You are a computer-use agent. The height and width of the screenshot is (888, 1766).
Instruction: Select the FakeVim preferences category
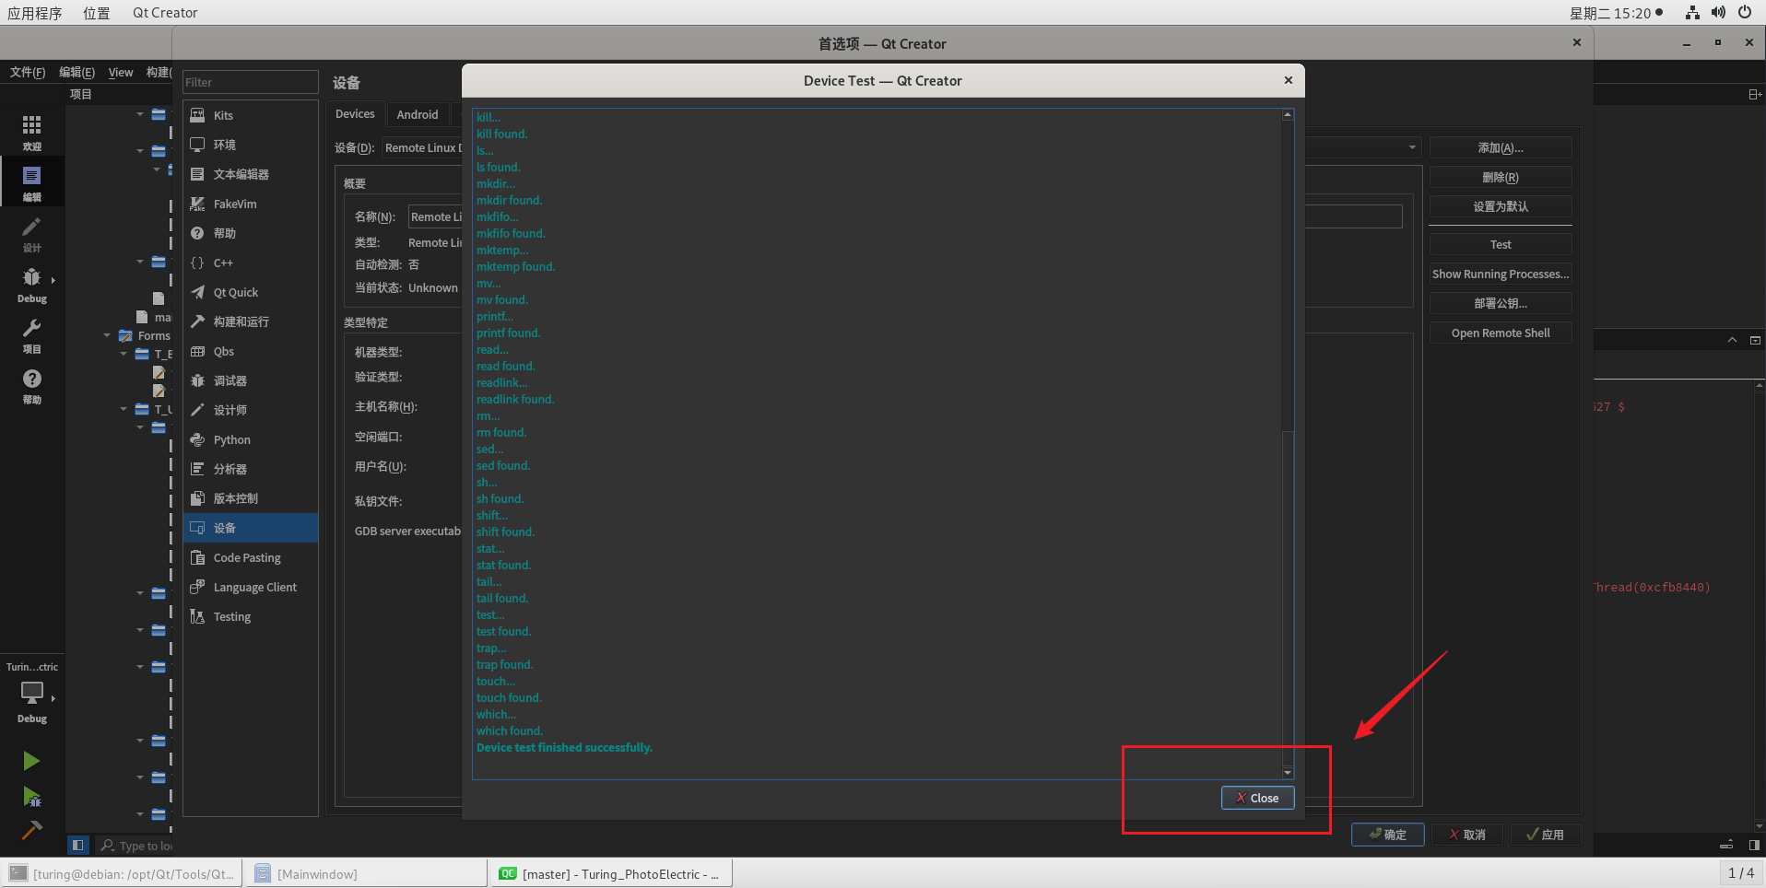click(x=251, y=204)
